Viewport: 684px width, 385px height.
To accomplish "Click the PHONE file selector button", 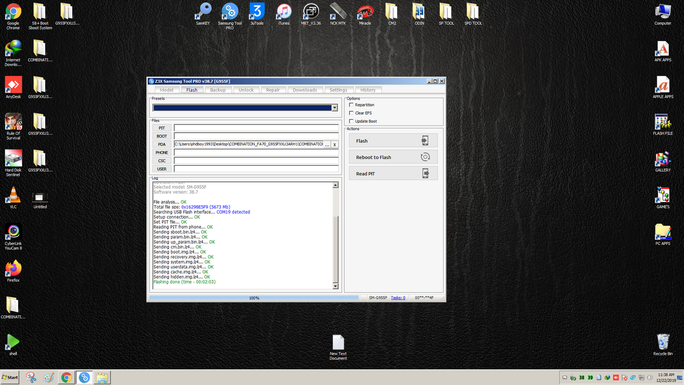I will pyautogui.click(x=162, y=152).
